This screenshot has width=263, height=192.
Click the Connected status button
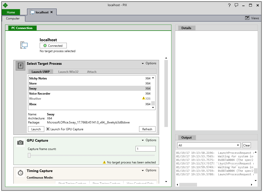[x=53, y=46]
